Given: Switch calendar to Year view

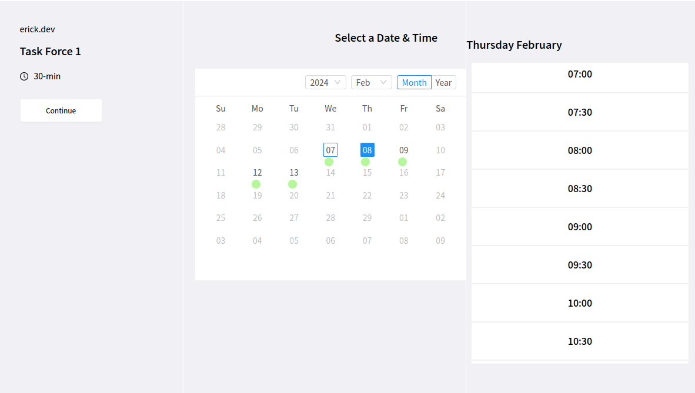Looking at the screenshot, I should pos(444,82).
